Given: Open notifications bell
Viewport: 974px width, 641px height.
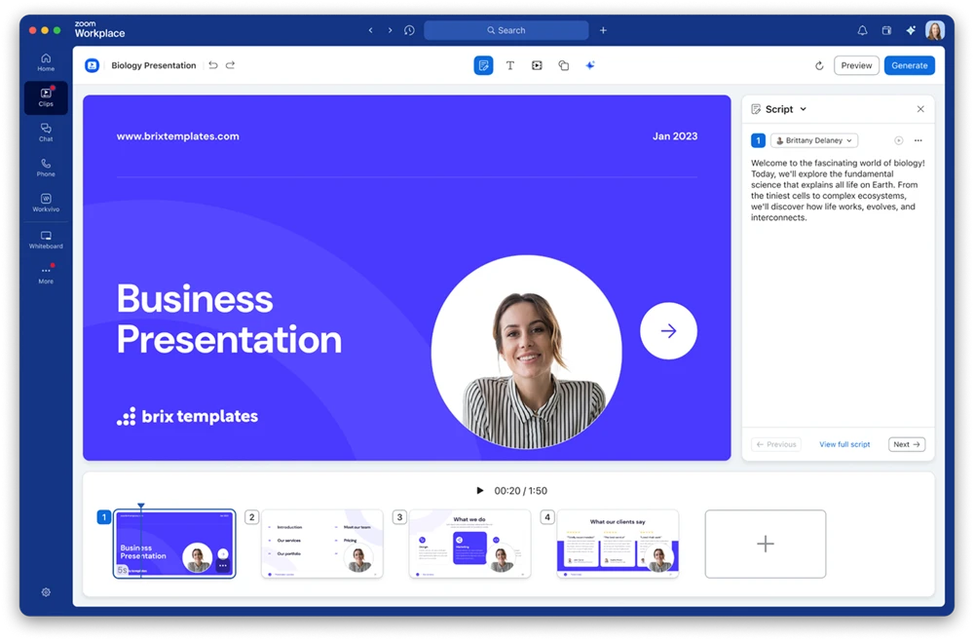Looking at the screenshot, I should coord(862,30).
